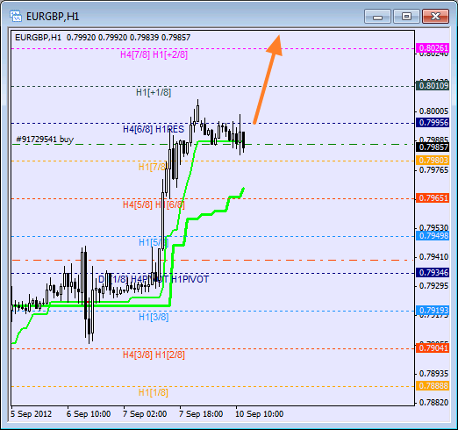Click the EURGBP,H1 chart window icon
This screenshot has width=458, height=430.
point(16,16)
